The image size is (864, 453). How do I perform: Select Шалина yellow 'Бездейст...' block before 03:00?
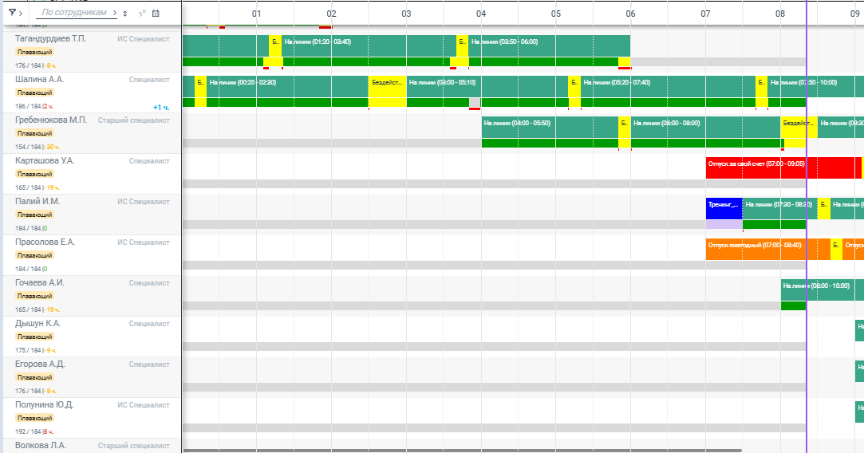[388, 86]
